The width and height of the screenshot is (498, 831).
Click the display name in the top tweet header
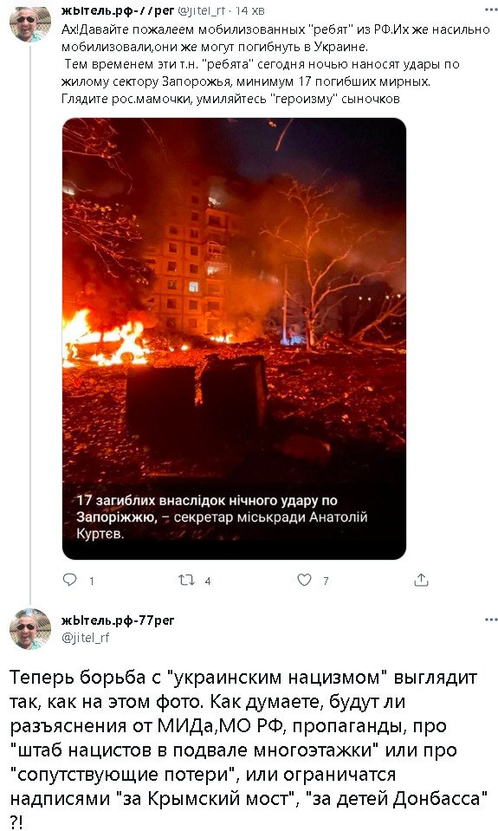click(118, 10)
